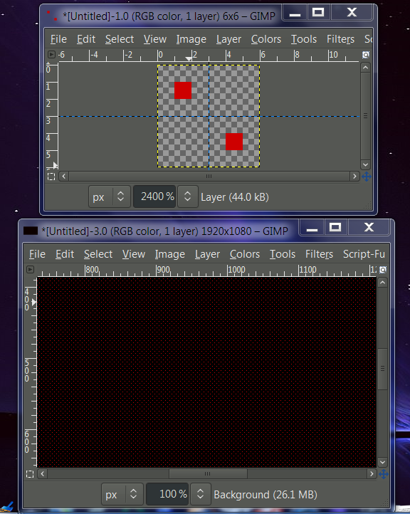The width and height of the screenshot is (410, 514).
Task: Open the px unit dropdown in 6x6 window
Action: [110, 196]
